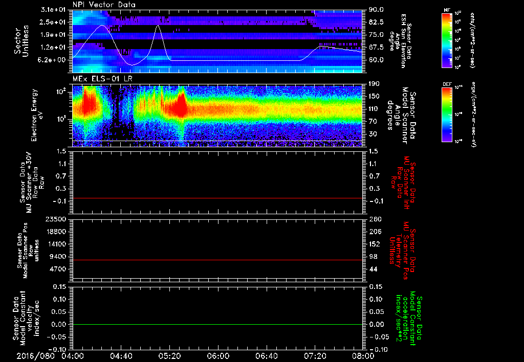Click the "Sector Unitless" axis title
Screen dimensions: 524x362
[x=21, y=41]
